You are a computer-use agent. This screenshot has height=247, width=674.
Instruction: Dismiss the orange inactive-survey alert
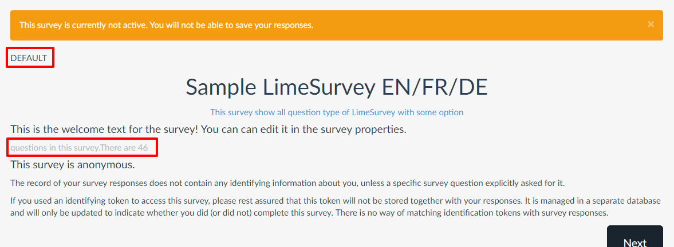[x=651, y=25]
